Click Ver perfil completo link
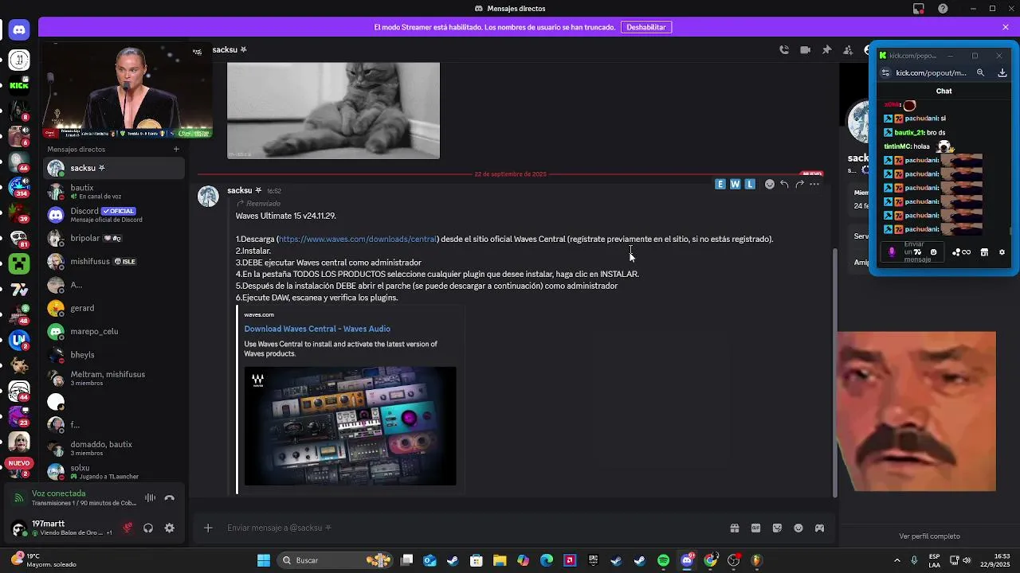 tap(929, 536)
